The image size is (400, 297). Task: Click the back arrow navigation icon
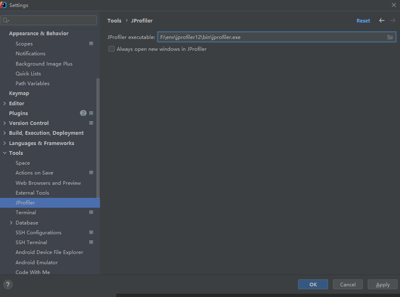(x=382, y=20)
